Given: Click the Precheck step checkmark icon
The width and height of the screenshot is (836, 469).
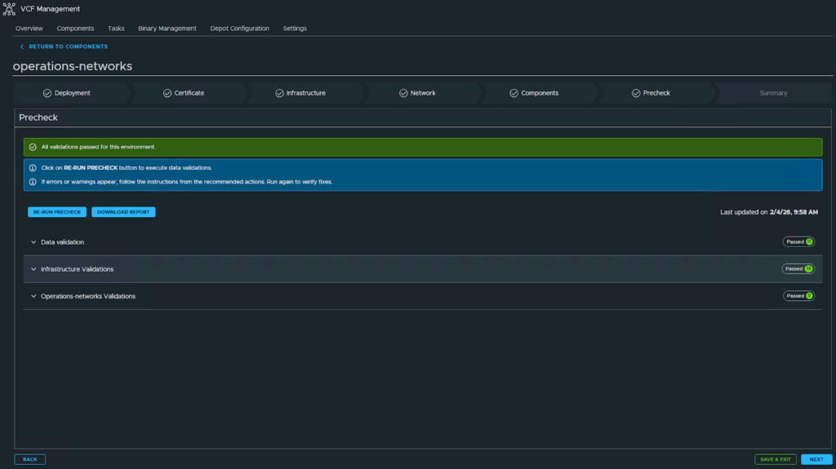Looking at the screenshot, I should pos(636,93).
